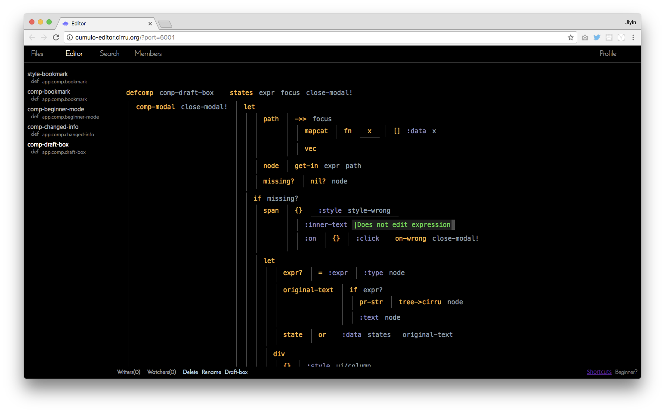The width and height of the screenshot is (665, 413).
Task: Go to the Members tab
Action: click(x=148, y=53)
